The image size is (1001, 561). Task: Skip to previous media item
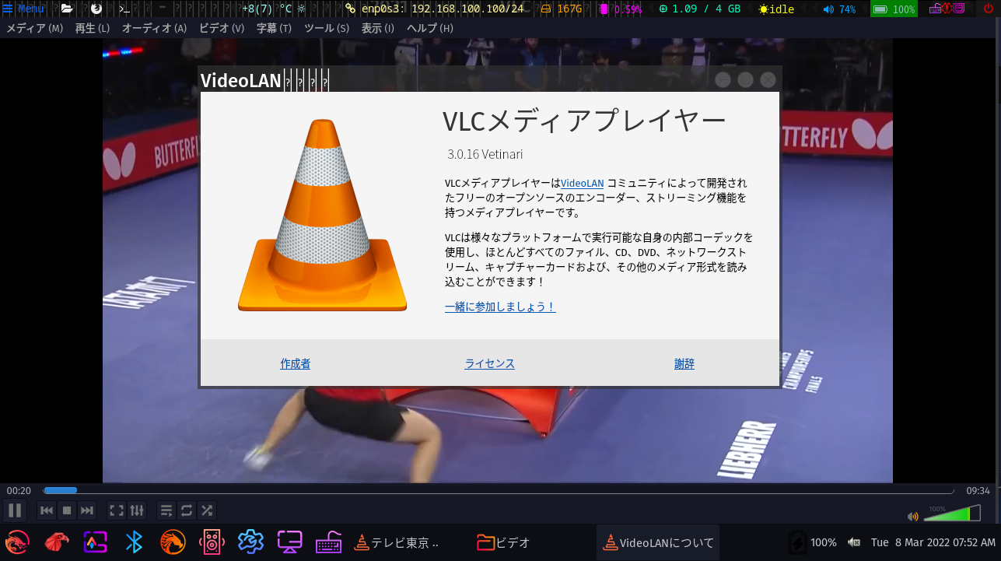(47, 511)
